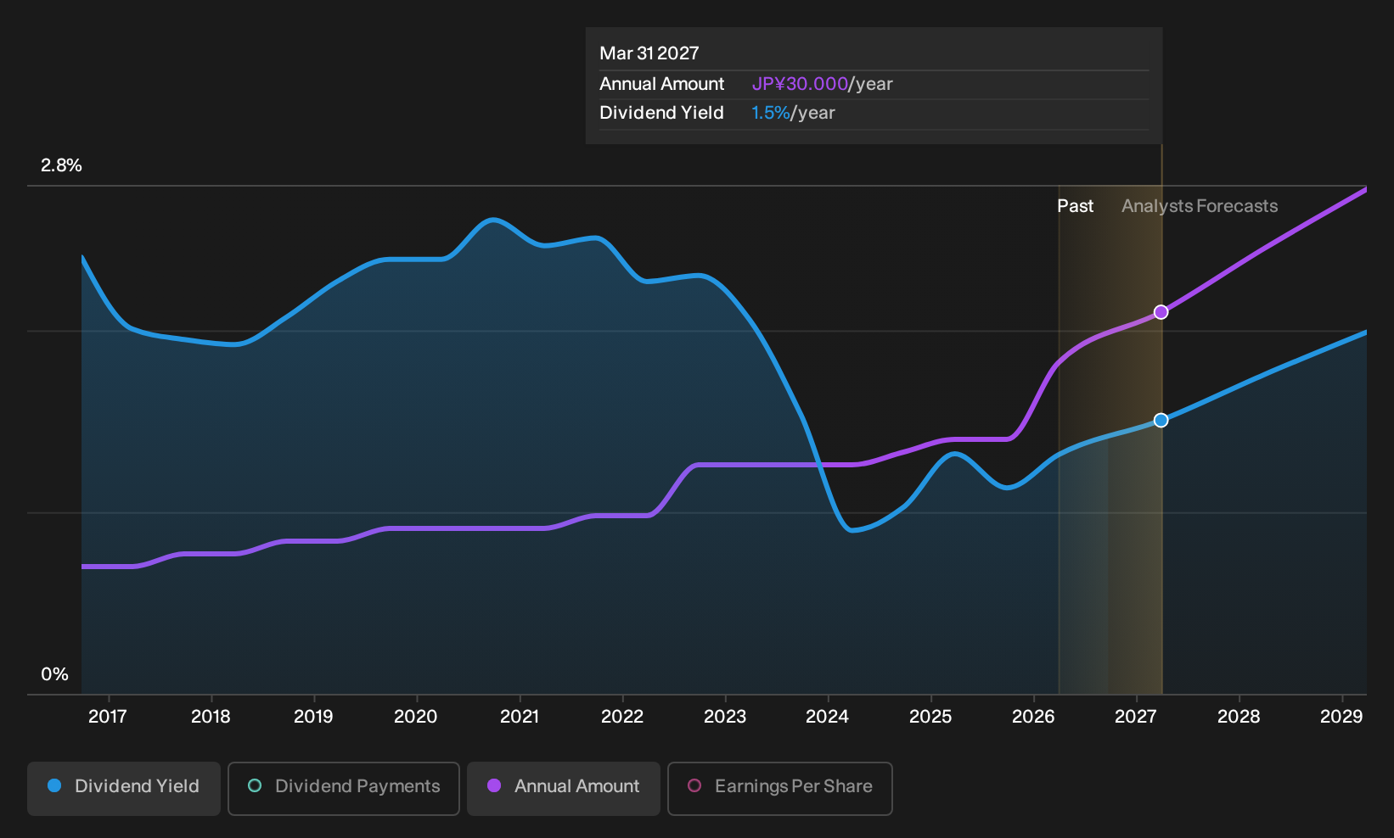The height and width of the screenshot is (838, 1394).
Task: Enable the Dividend Payments series
Action: coord(344,789)
